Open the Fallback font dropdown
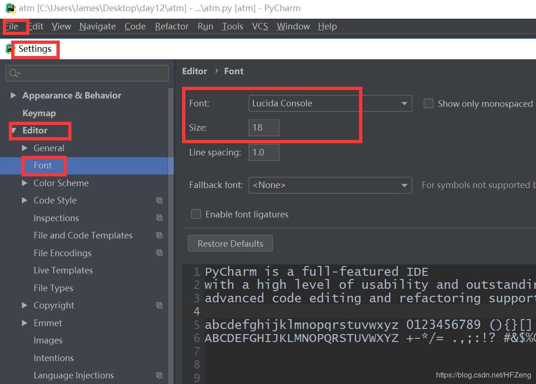The height and width of the screenshot is (384, 536). click(330, 185)
